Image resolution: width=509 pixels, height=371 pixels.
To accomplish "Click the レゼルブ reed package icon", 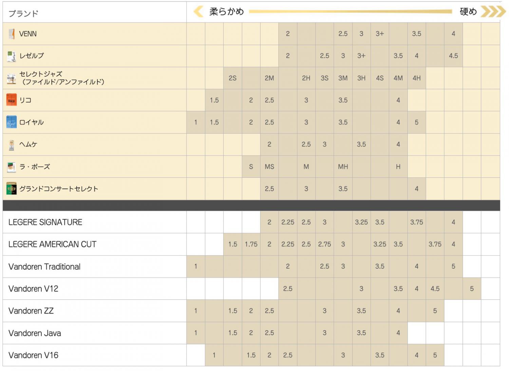I will [x=12, y=56].
